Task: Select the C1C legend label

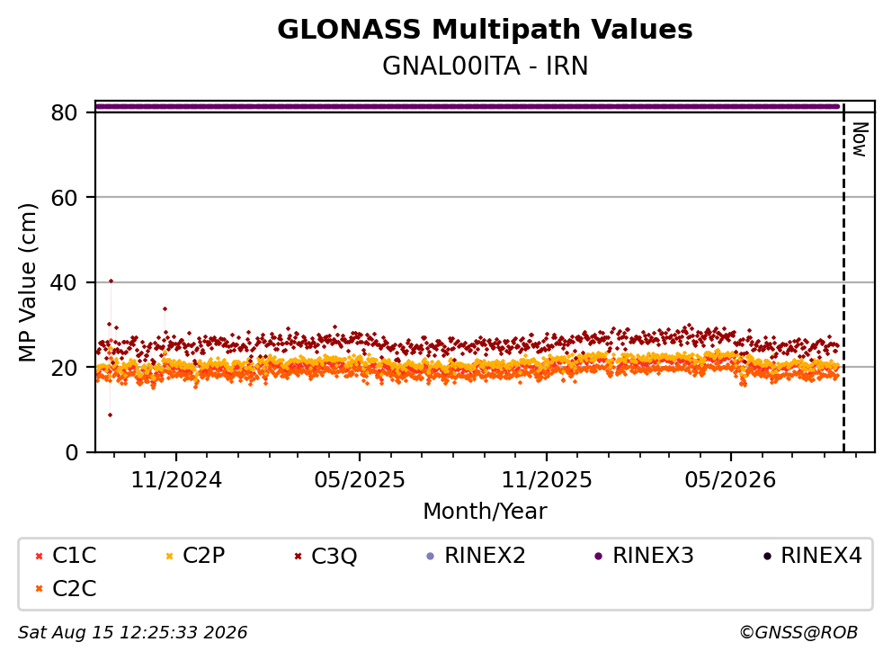Action: pyautogui.click(x=74, y=556)
